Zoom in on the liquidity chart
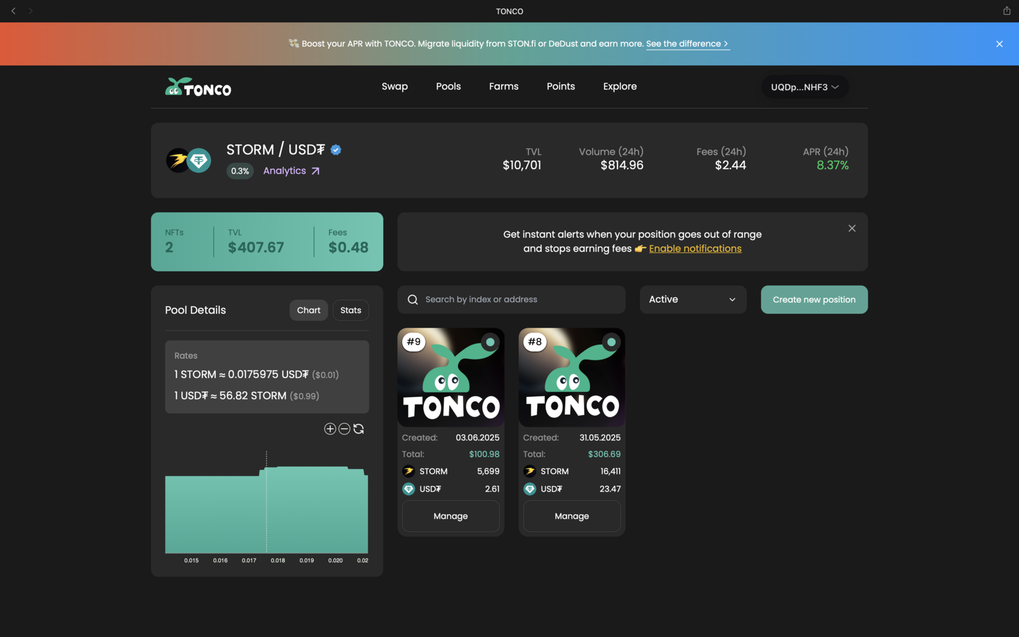Viewport: 1019px width, 637px height. [x=330, y=429]
